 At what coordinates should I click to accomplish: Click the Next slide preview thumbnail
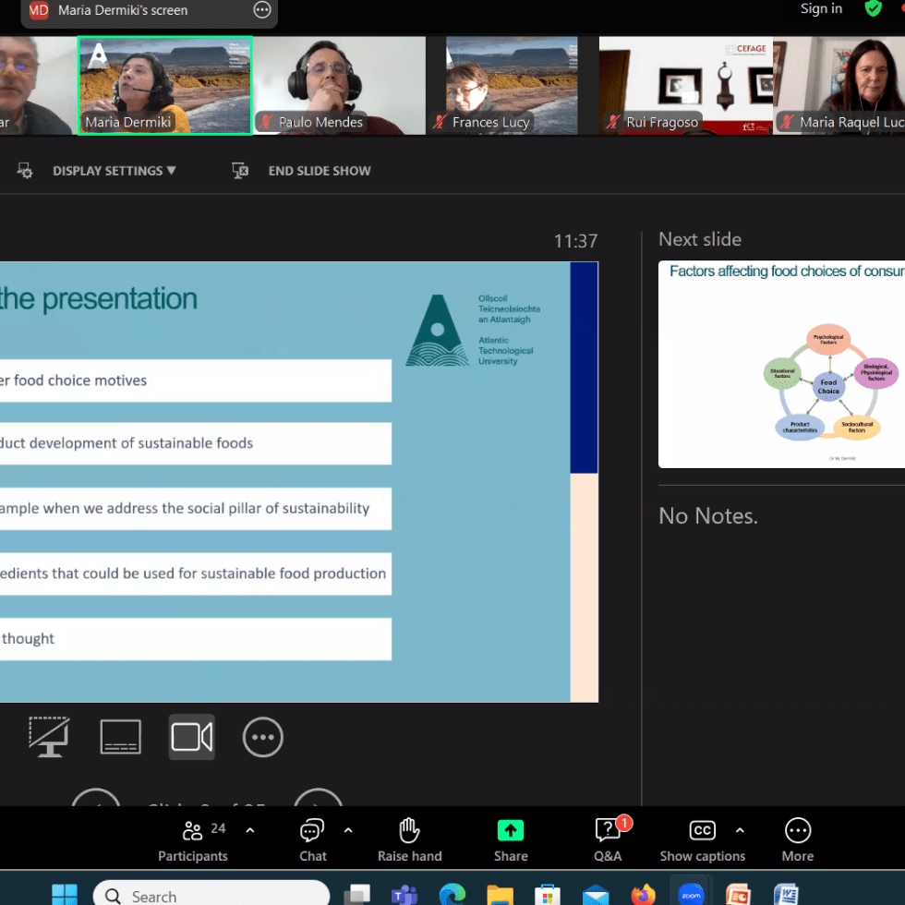[x=781, y=364]
